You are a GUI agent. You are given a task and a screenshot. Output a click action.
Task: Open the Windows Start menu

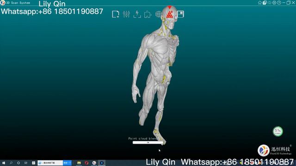(x=4, y=163)
